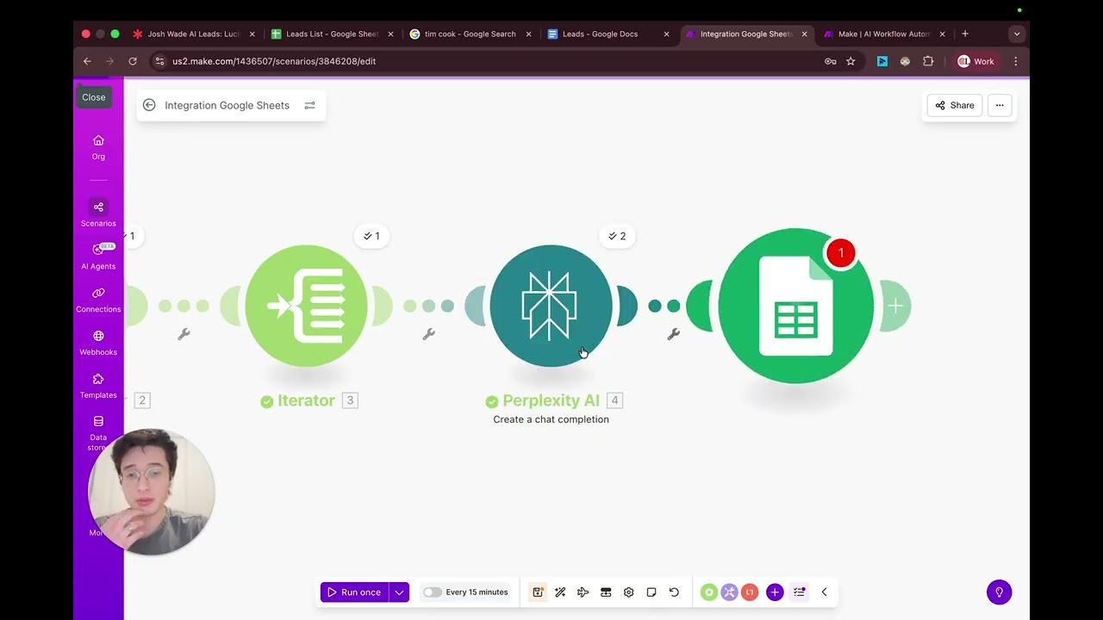Open Data stores in the sidebar

coord(98,432)
